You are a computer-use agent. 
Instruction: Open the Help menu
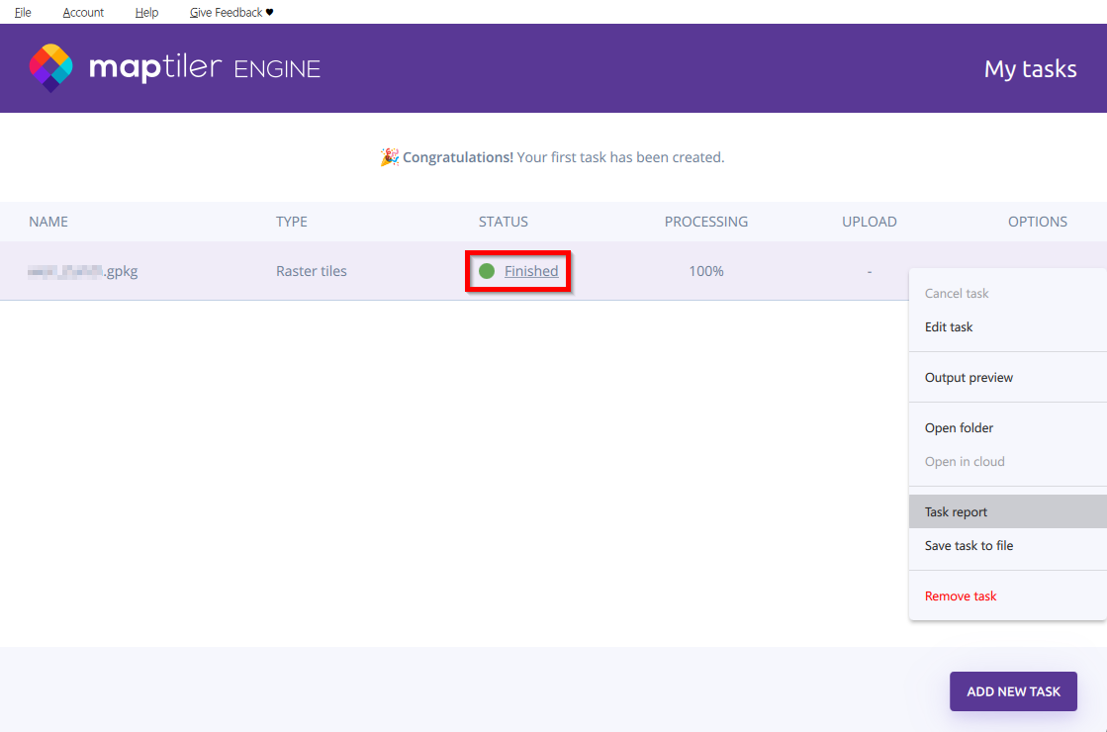[145, 12]
